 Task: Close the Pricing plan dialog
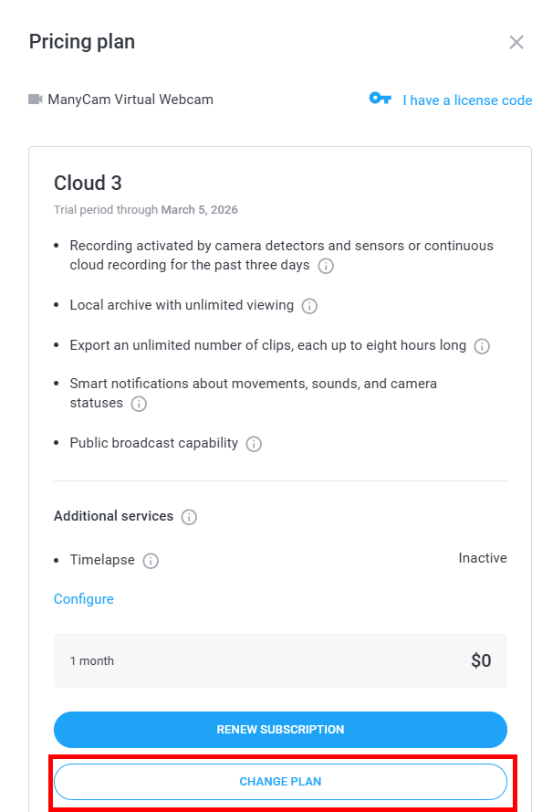516,42
